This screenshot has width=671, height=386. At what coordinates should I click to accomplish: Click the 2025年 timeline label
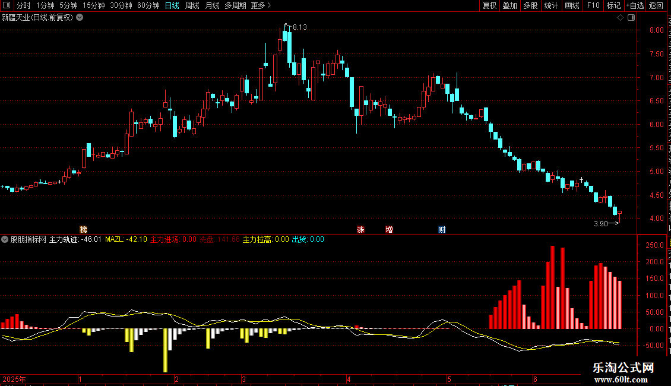(14, 379)
